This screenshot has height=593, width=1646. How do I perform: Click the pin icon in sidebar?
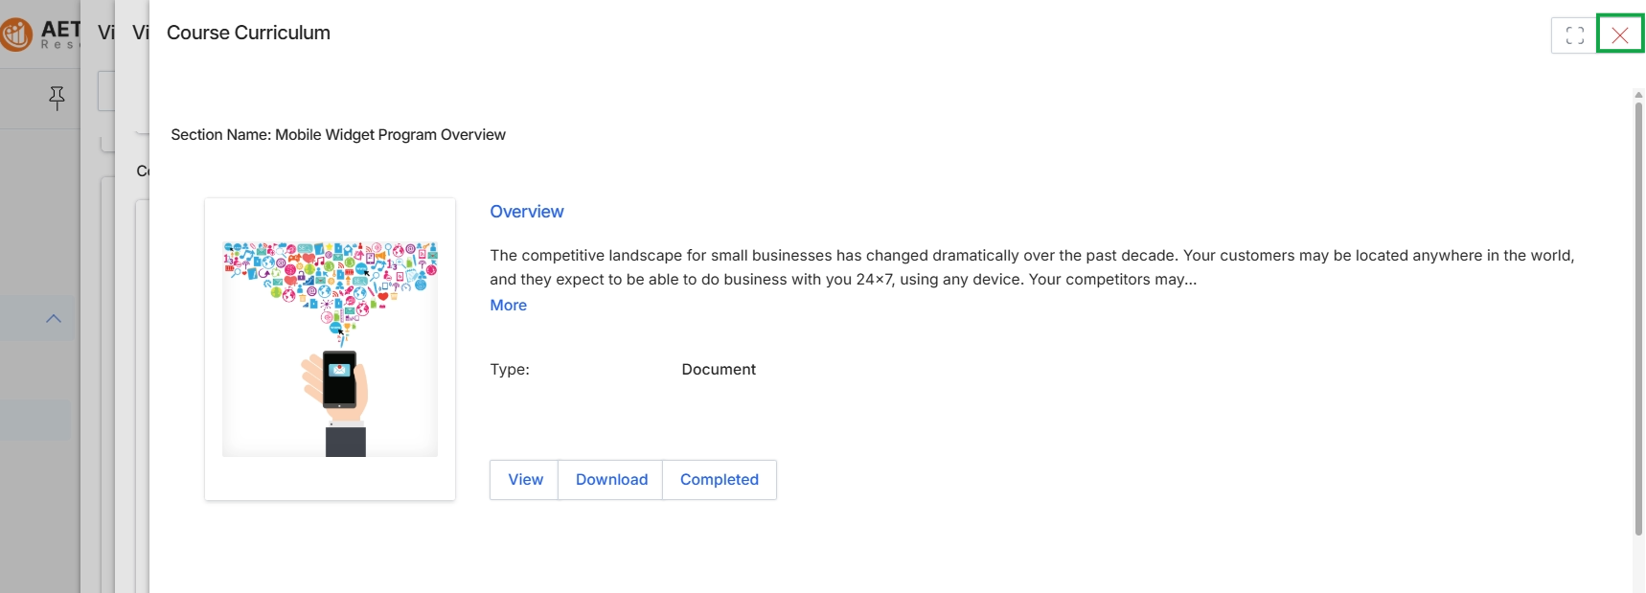tap(57, 98)
